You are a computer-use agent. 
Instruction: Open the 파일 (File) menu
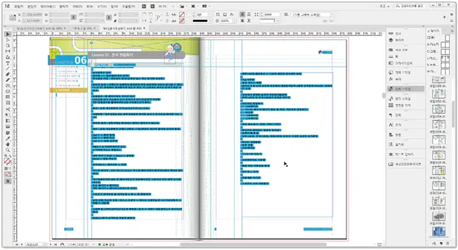(19, 6)
